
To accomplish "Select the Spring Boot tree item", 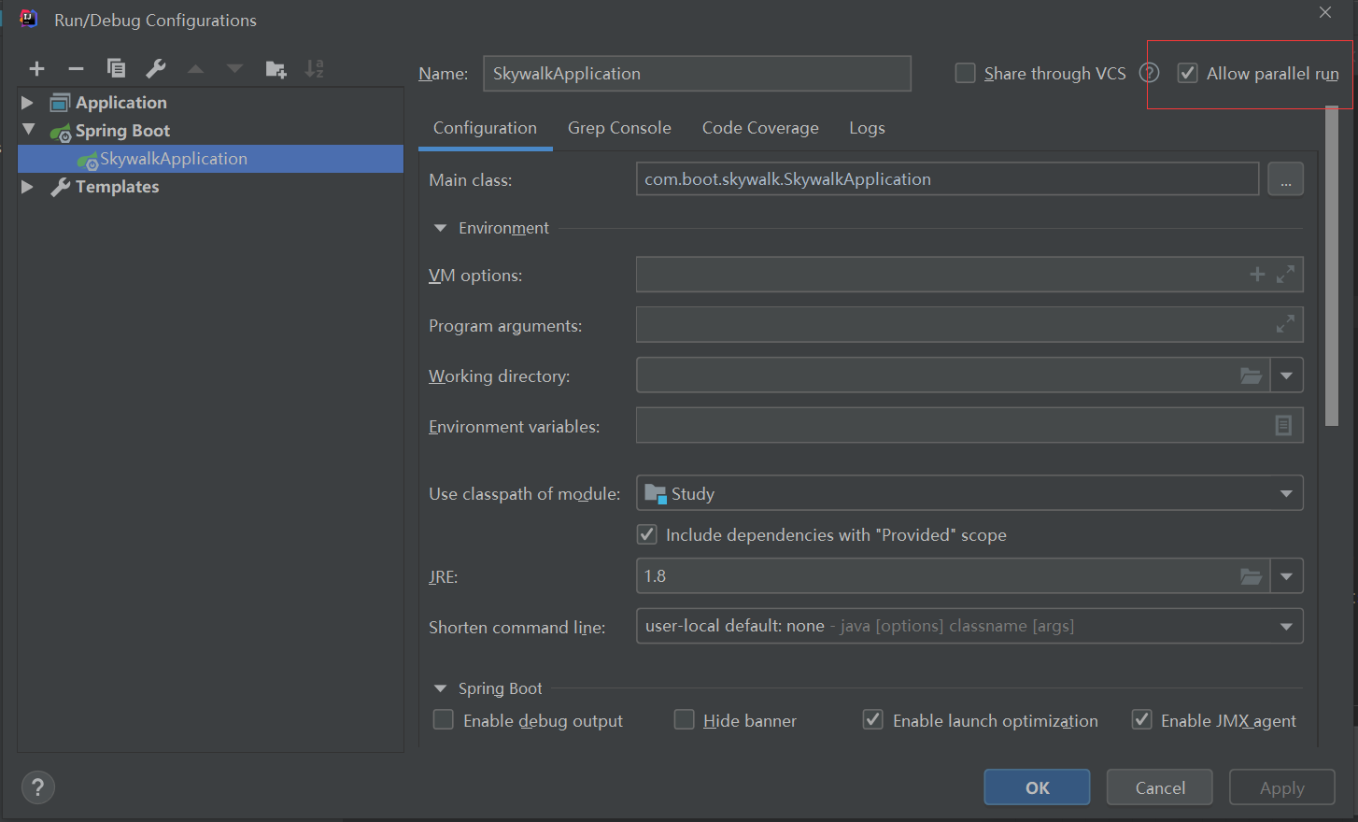I will [122, 131].
